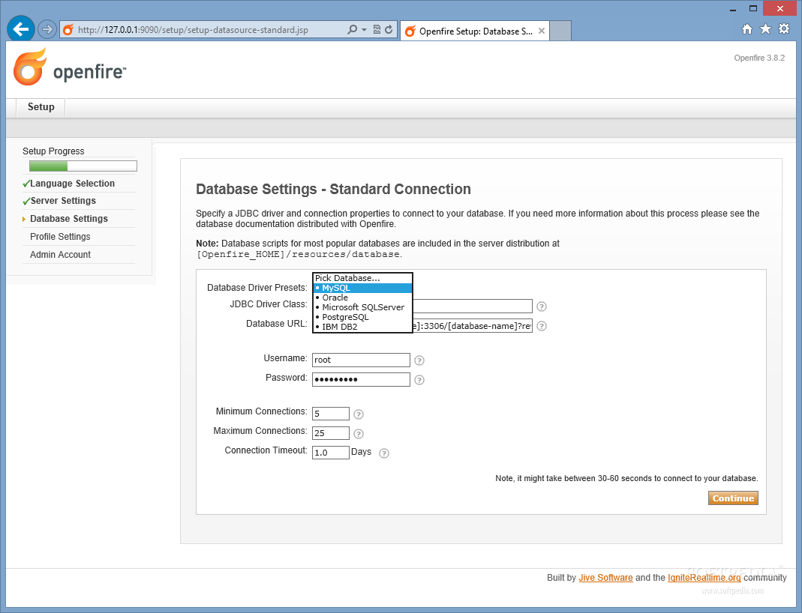Open the IgniteRealtime.org link
The image size is (802, 613).
point(704,578)
